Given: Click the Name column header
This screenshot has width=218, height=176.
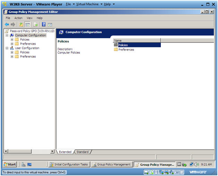Looking at the screenshot, I should tap(137, 41).
